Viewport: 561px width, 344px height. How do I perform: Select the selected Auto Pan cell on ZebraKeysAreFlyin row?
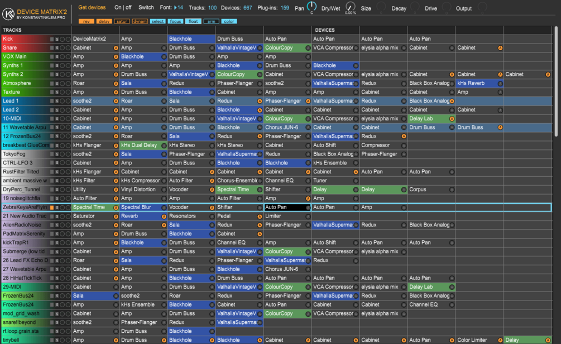[287, 207]
